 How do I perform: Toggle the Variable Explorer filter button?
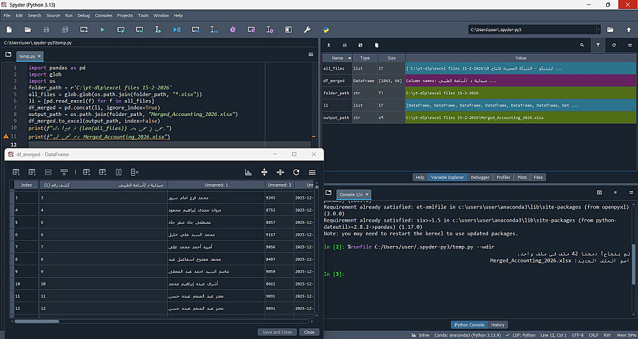[598, 45]
